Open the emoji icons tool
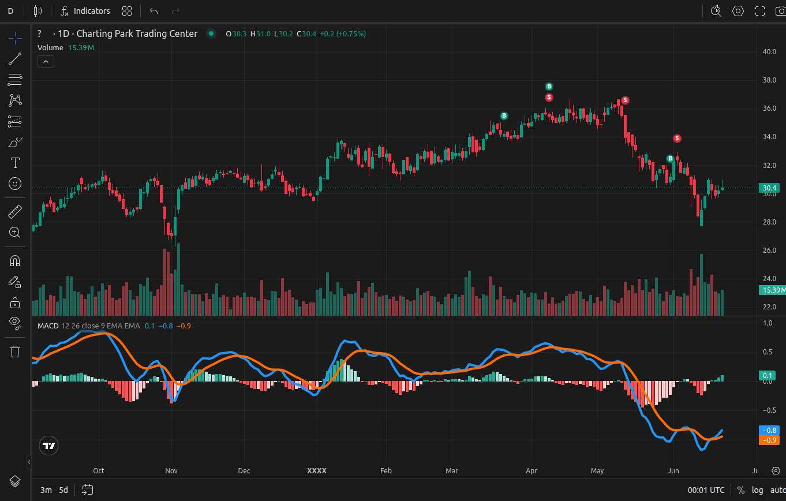Screen dimensions: 786x501 (x=15, y=184)
